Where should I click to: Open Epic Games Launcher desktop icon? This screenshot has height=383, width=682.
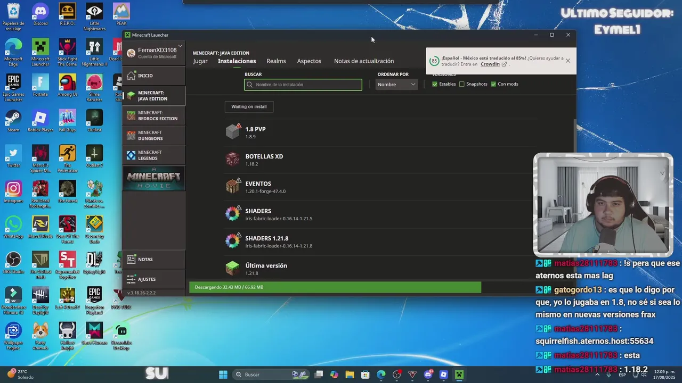(x=13, y=87)
